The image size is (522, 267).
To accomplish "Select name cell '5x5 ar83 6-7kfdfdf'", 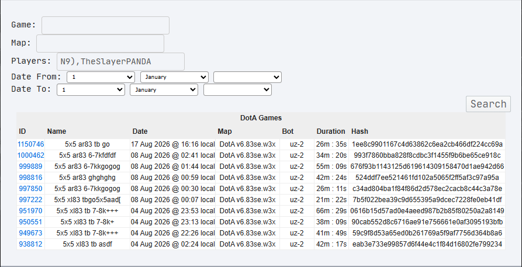I will point(87,155).
